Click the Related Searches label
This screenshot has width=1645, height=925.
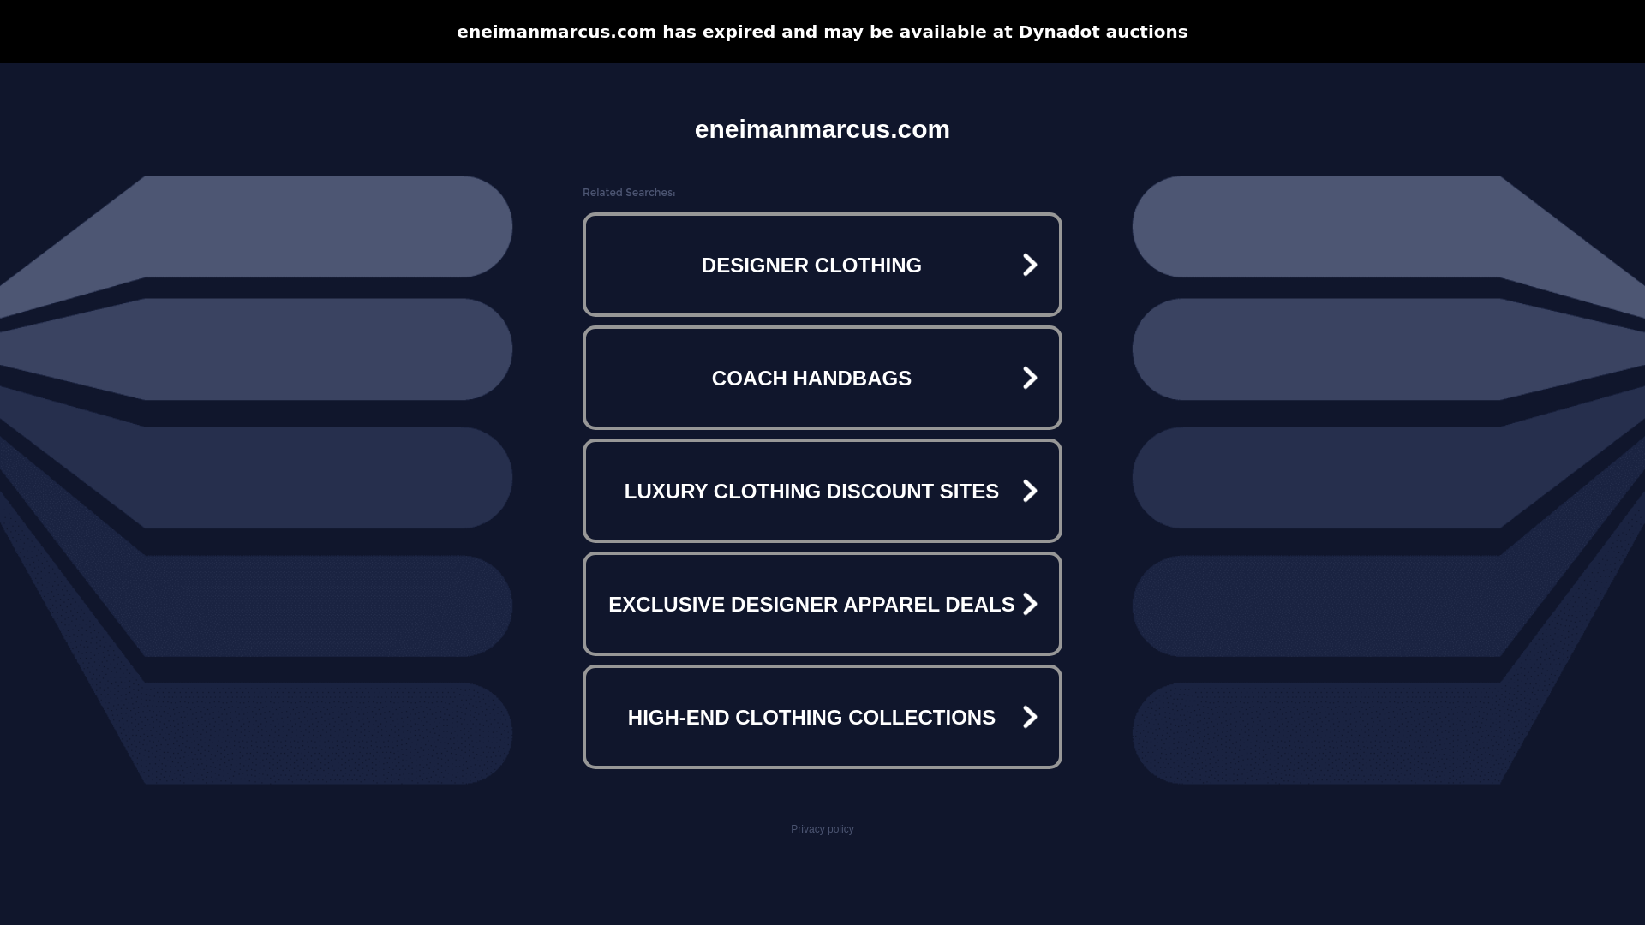point(629,193)
